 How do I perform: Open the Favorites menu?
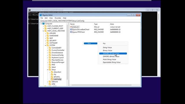58,18
